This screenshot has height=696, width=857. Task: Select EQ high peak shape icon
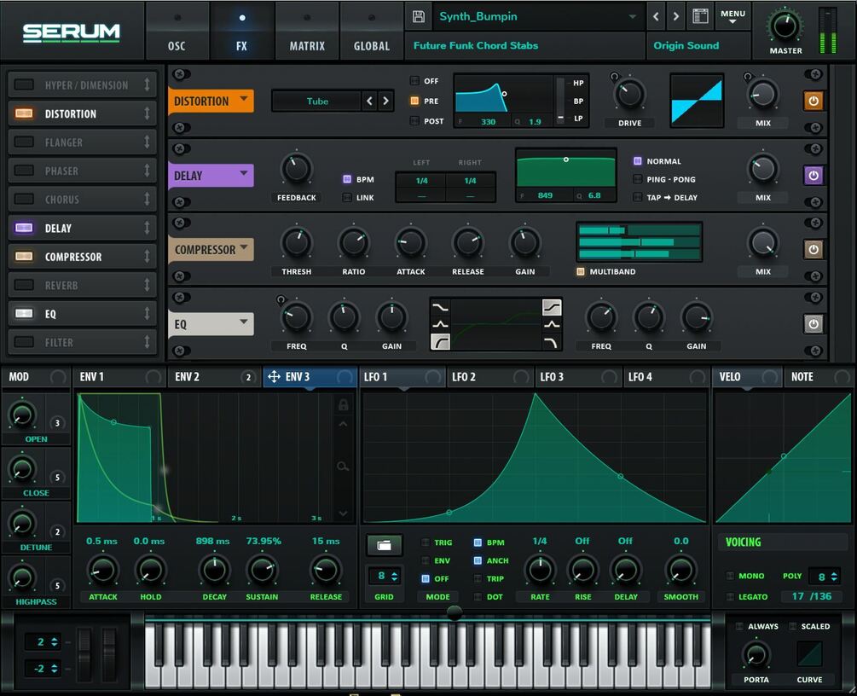[x=552, y=325]
